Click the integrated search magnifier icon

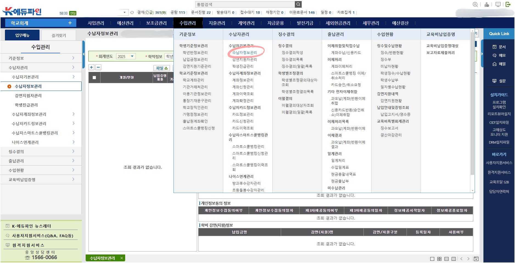pos(298,4)
